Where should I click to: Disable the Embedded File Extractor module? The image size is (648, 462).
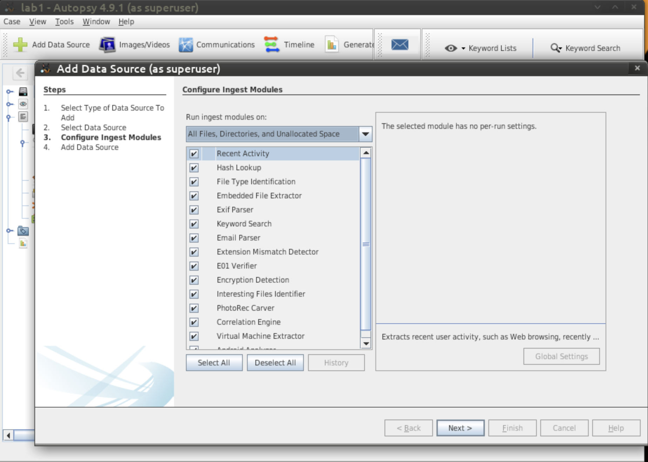194,196
